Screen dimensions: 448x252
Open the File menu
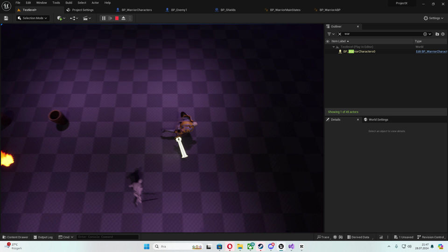point(18,3)
